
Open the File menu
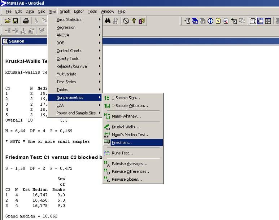9,12
